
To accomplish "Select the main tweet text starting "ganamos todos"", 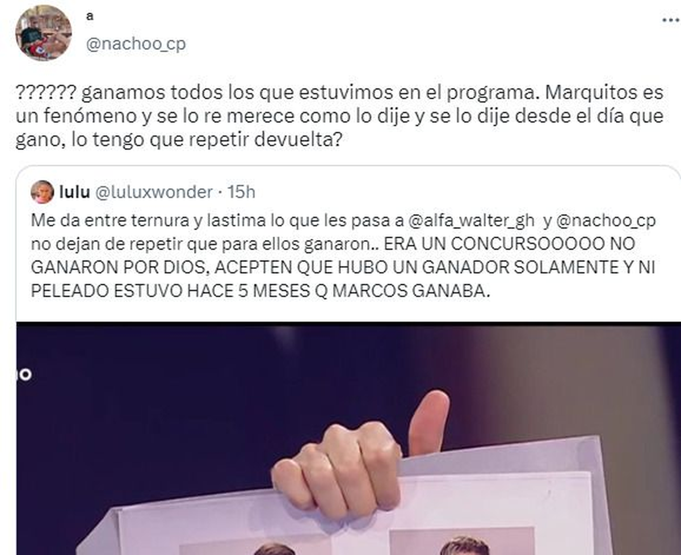I will [x=338, y=116].
